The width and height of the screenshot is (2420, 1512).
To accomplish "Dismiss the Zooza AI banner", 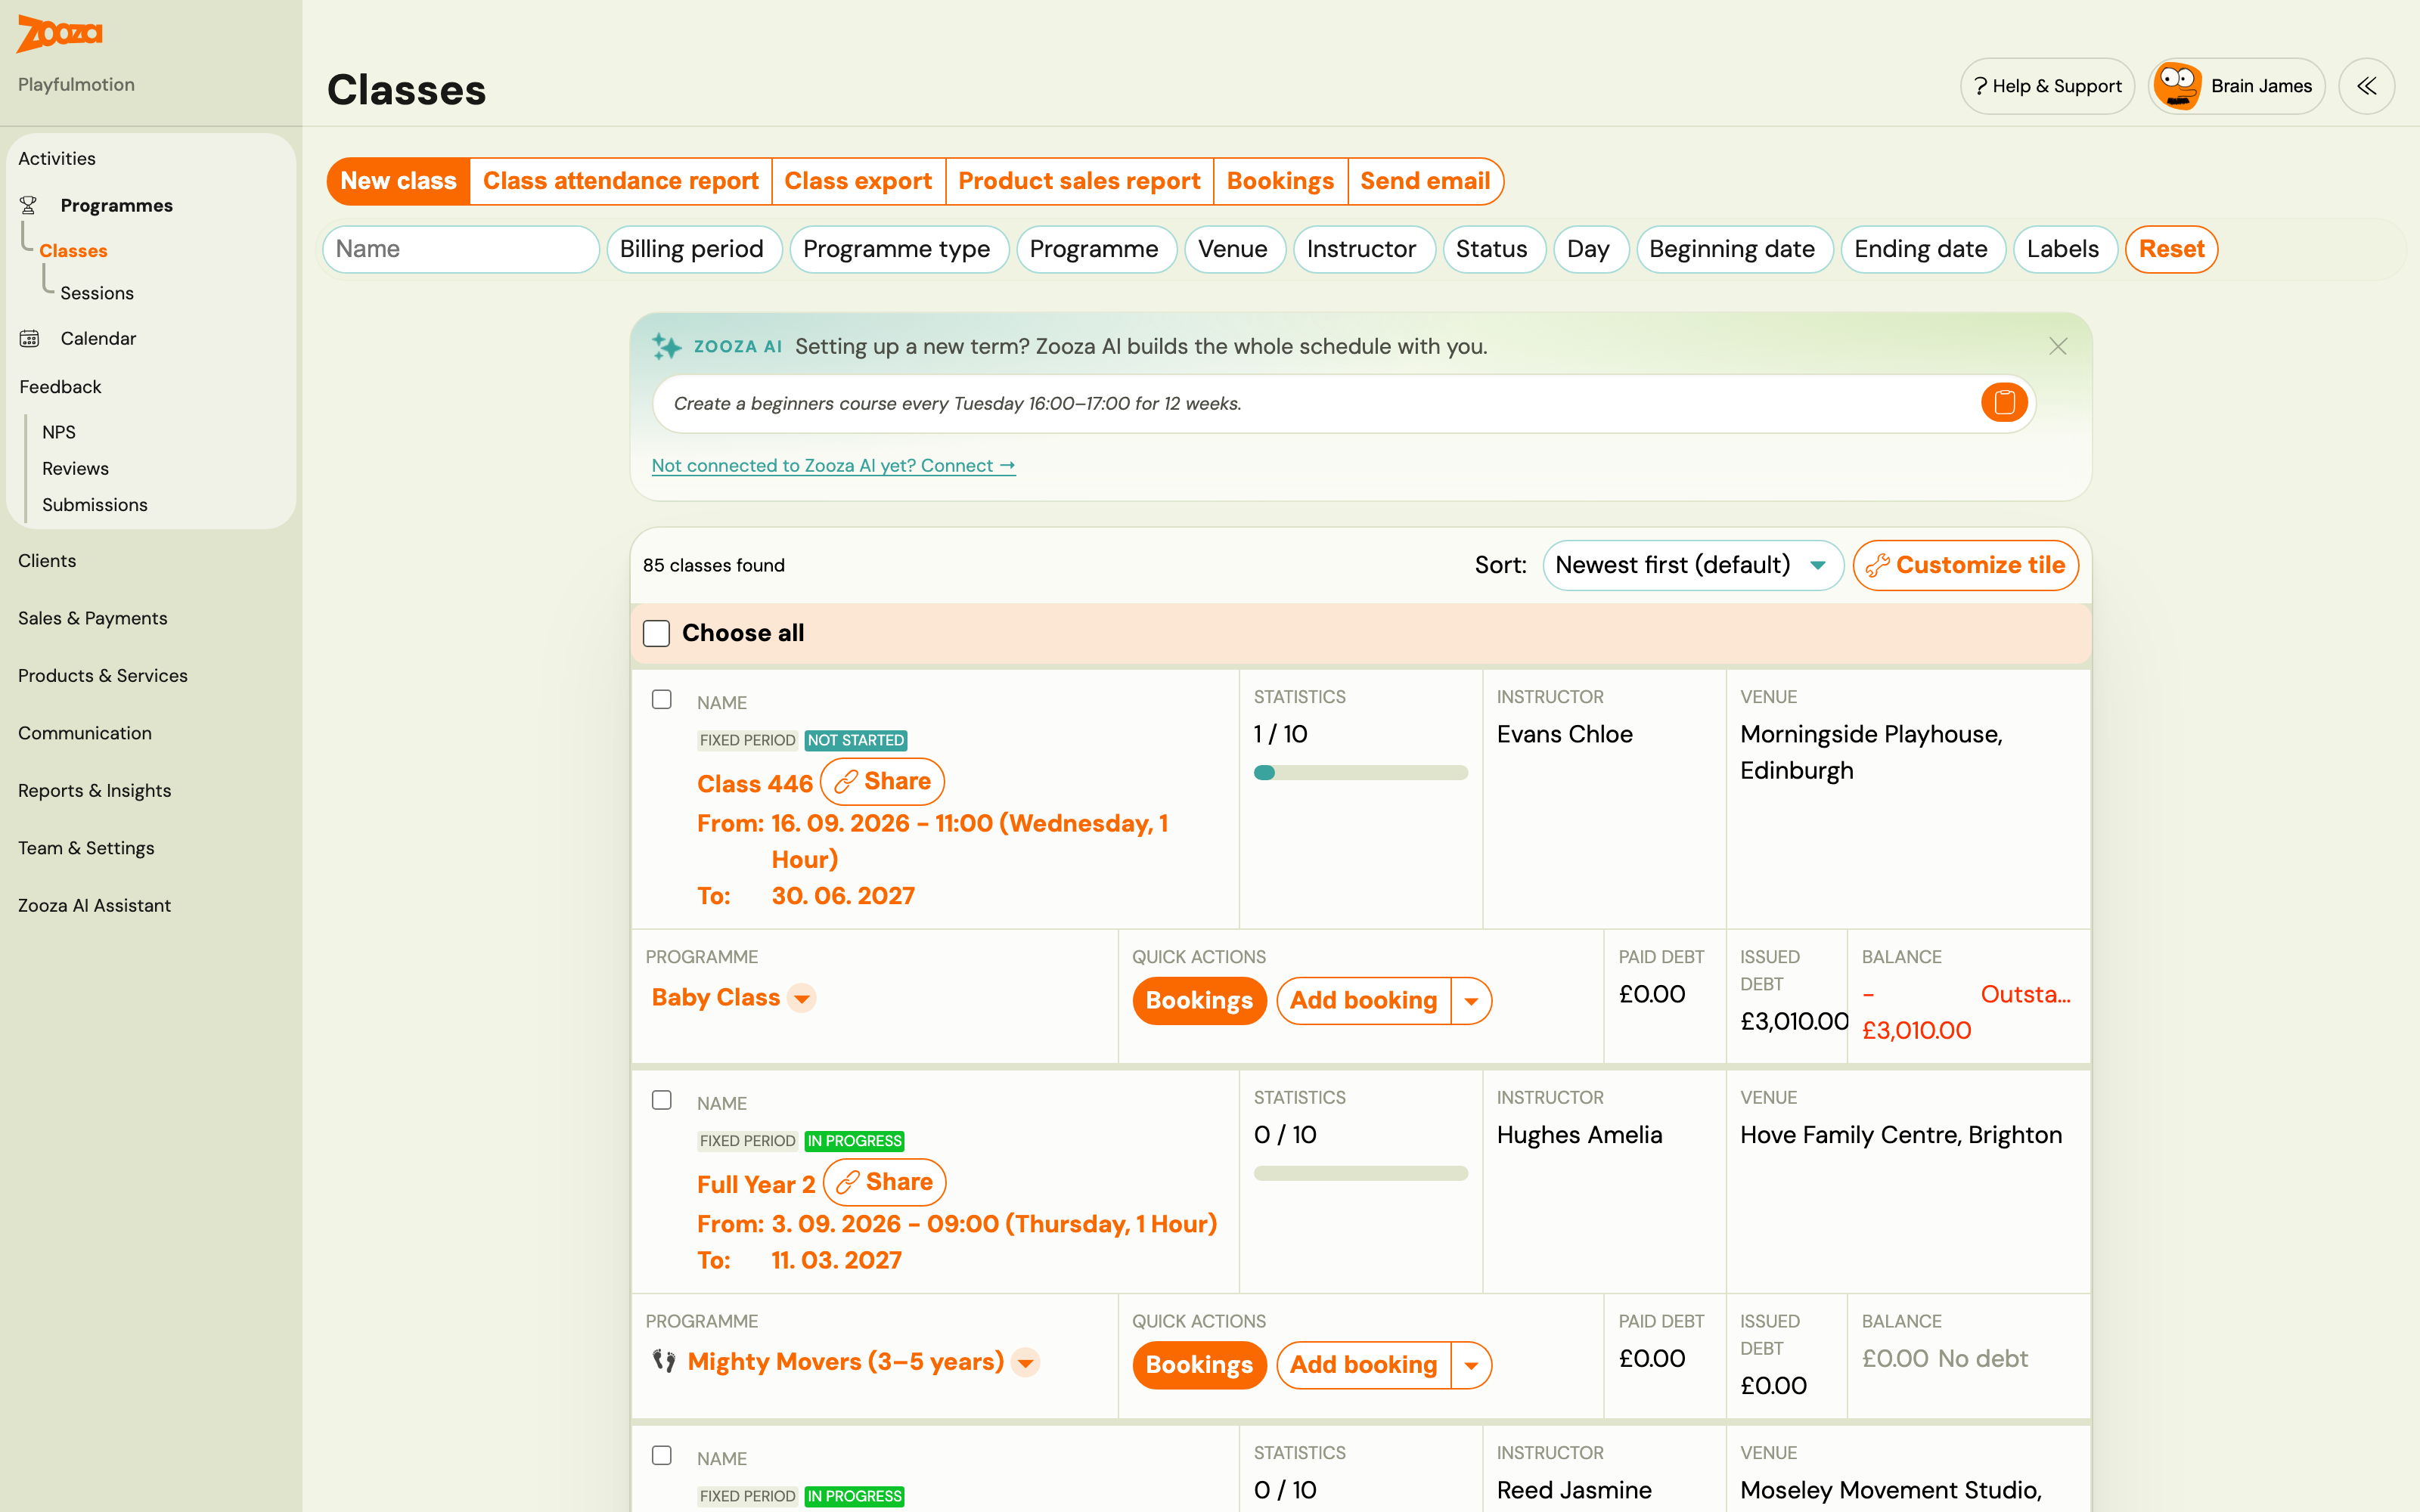I will coord(2058,346).
